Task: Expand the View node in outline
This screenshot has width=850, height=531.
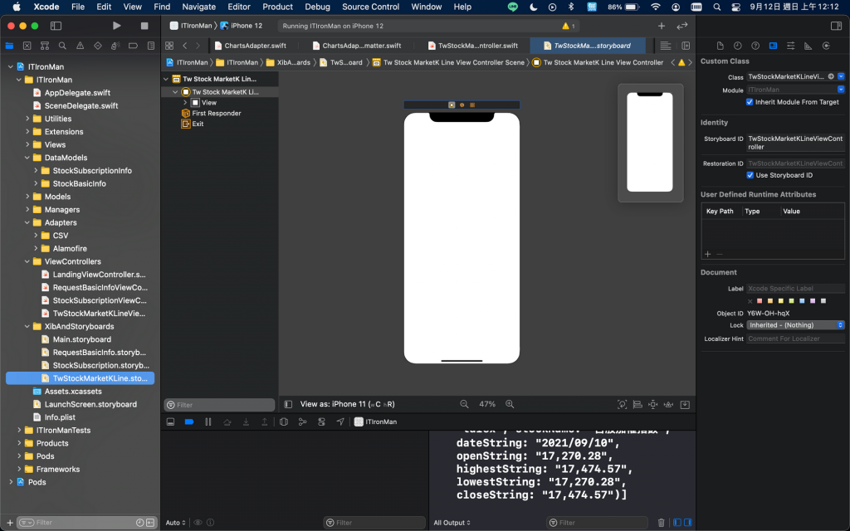Action: [x=185, y=102]
